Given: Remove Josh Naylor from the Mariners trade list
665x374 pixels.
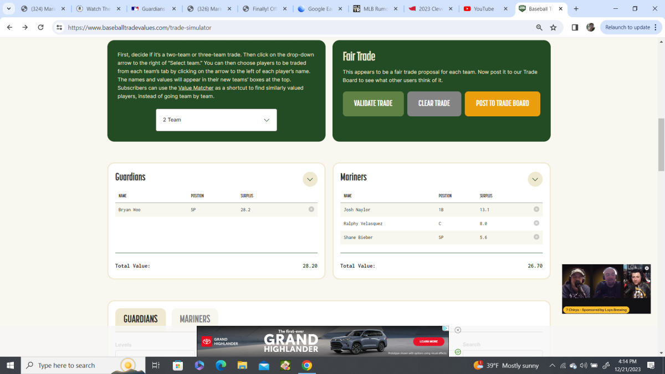Looking at the screenshot, I should (x=536, y=209).
